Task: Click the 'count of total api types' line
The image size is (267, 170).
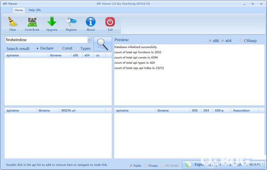Action: pyautogui.click(x=134, y=63)
